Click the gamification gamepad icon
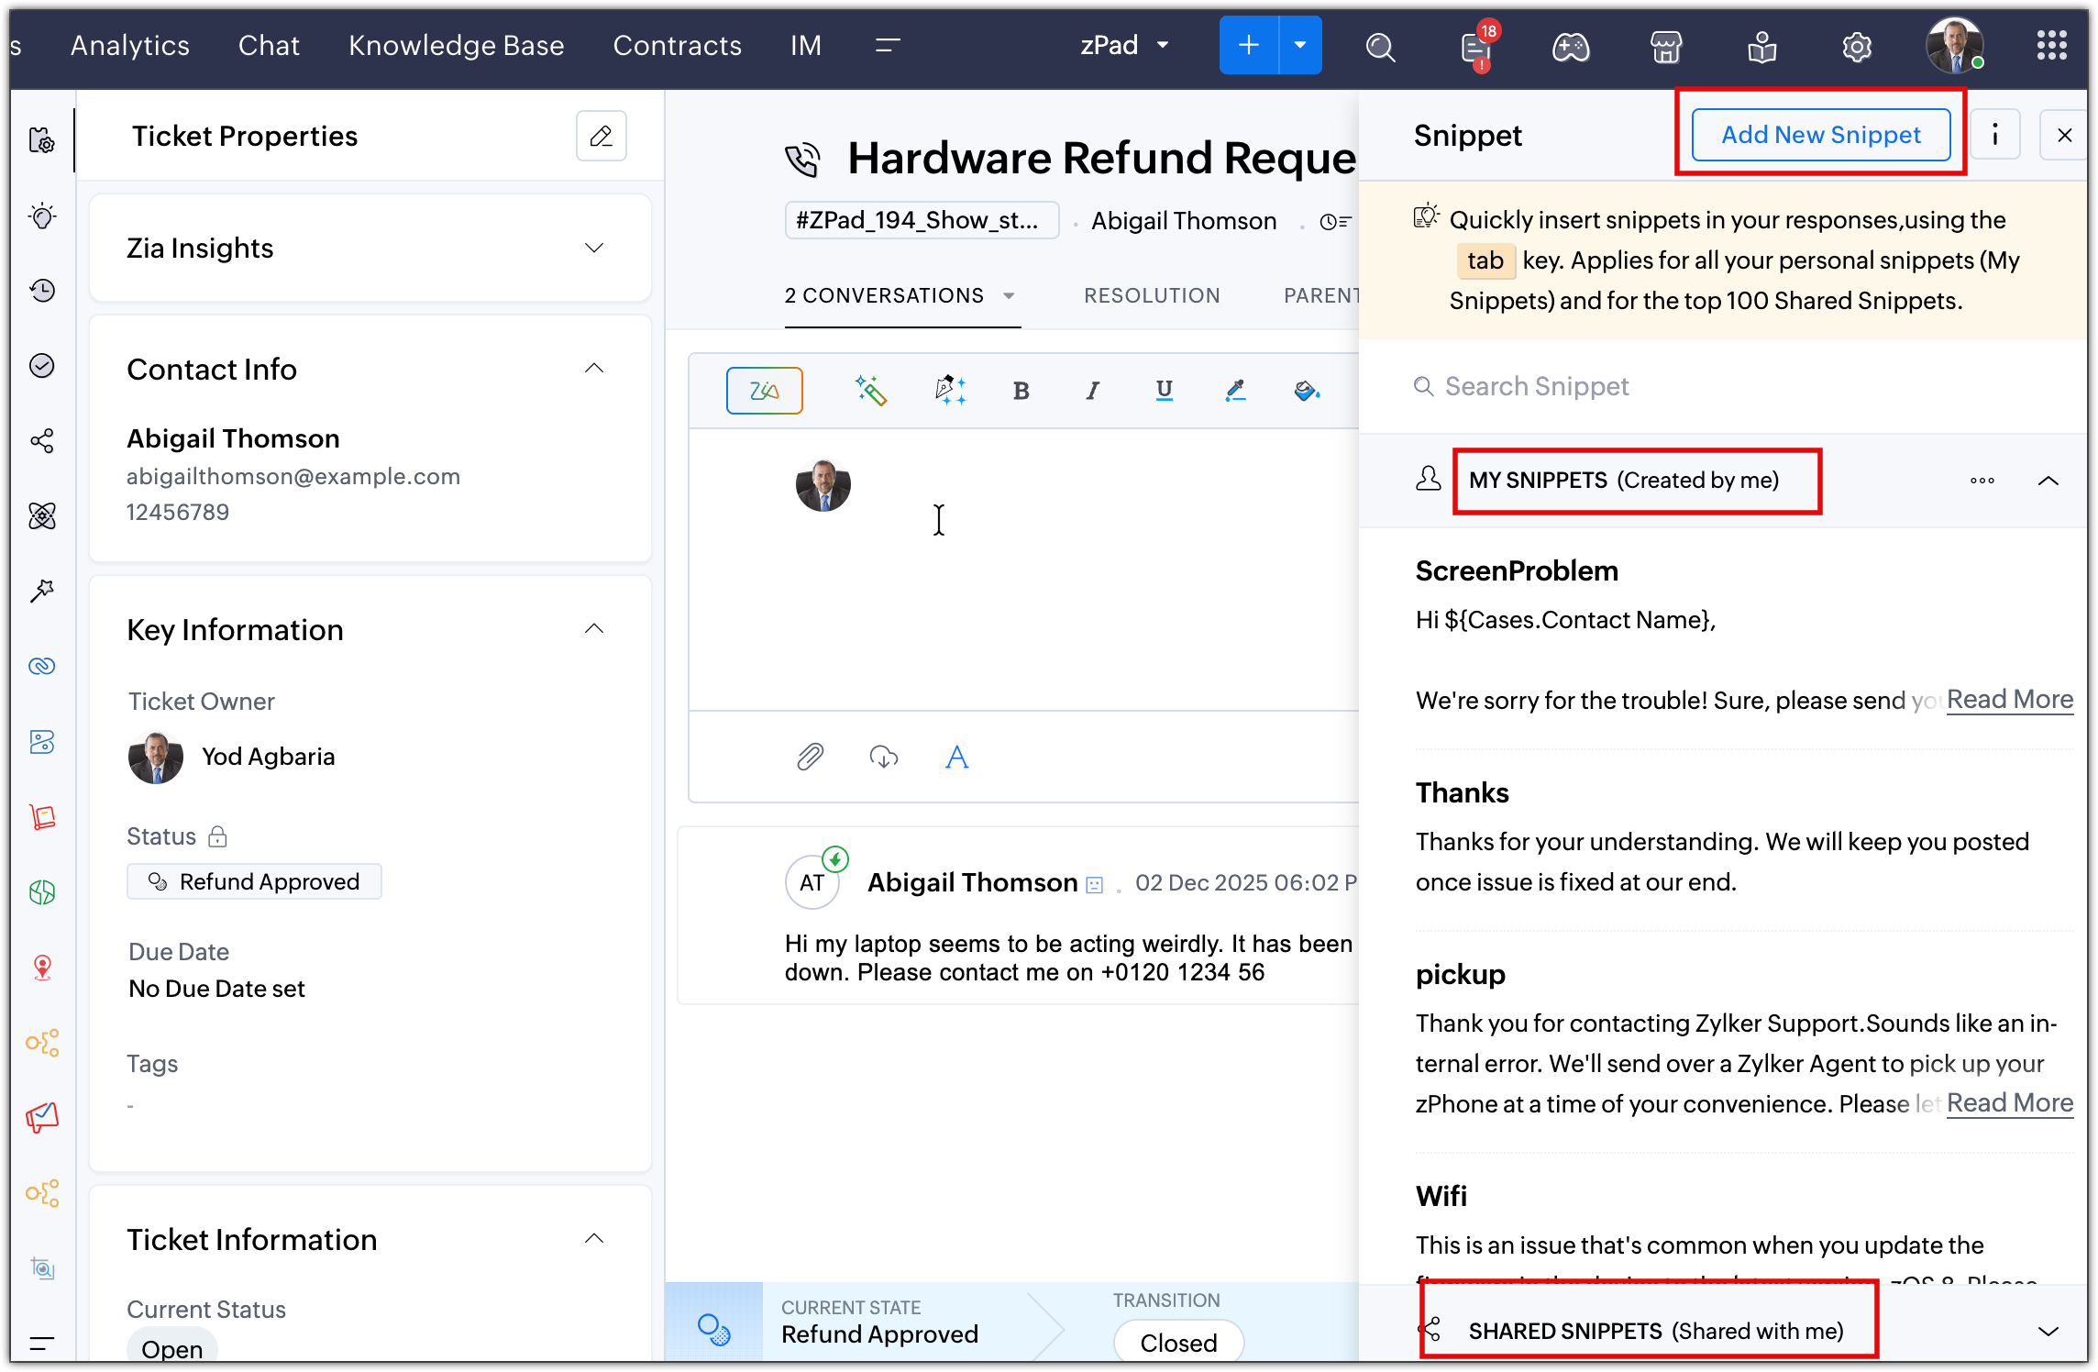This screenshot has height=1372, width=2098. coord(1570,46)
